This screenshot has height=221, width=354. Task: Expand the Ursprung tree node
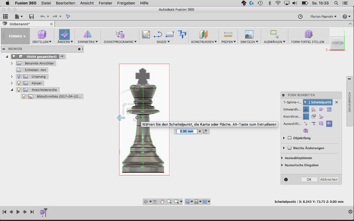12,76
